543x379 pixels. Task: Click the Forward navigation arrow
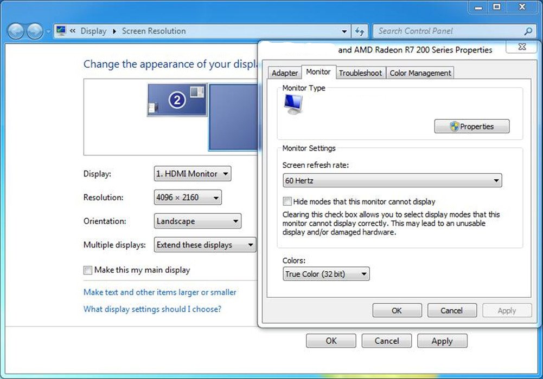(35, 31)
